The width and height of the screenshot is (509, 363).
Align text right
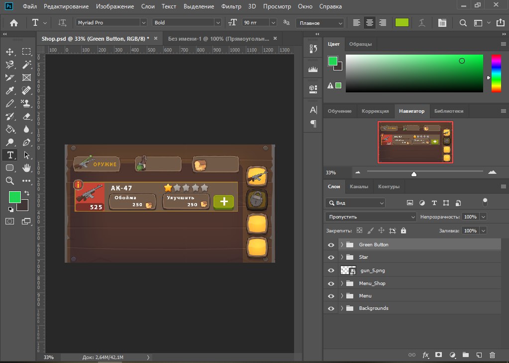pyautogui.click(x=383, y=23)
